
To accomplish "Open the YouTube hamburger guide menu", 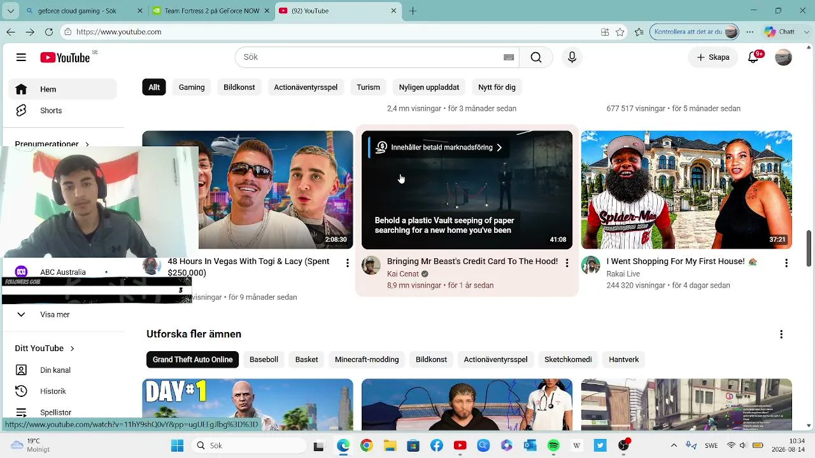I will click(21, 57).
